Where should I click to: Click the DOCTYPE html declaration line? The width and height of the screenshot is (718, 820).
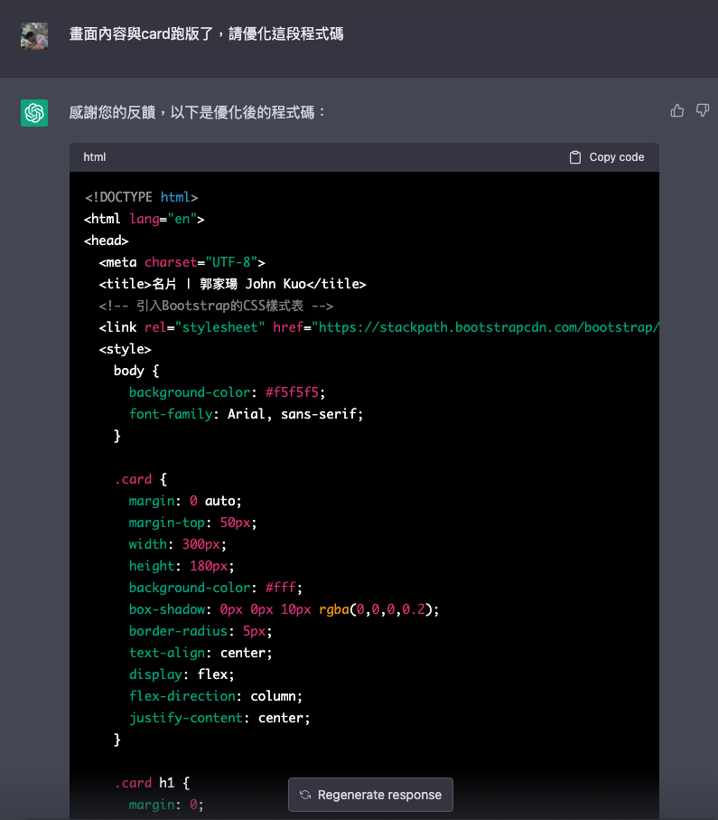(x=141, y=197)
